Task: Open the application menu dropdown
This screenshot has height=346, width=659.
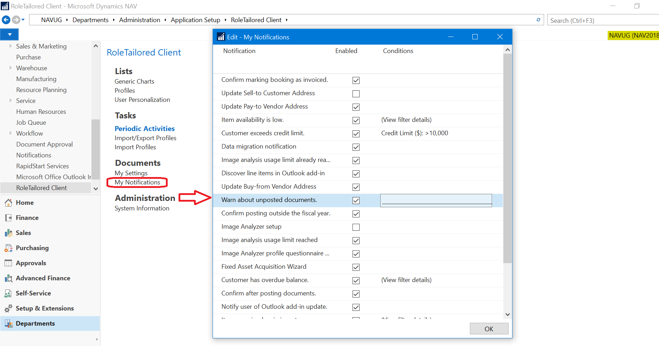Action: 9,34
